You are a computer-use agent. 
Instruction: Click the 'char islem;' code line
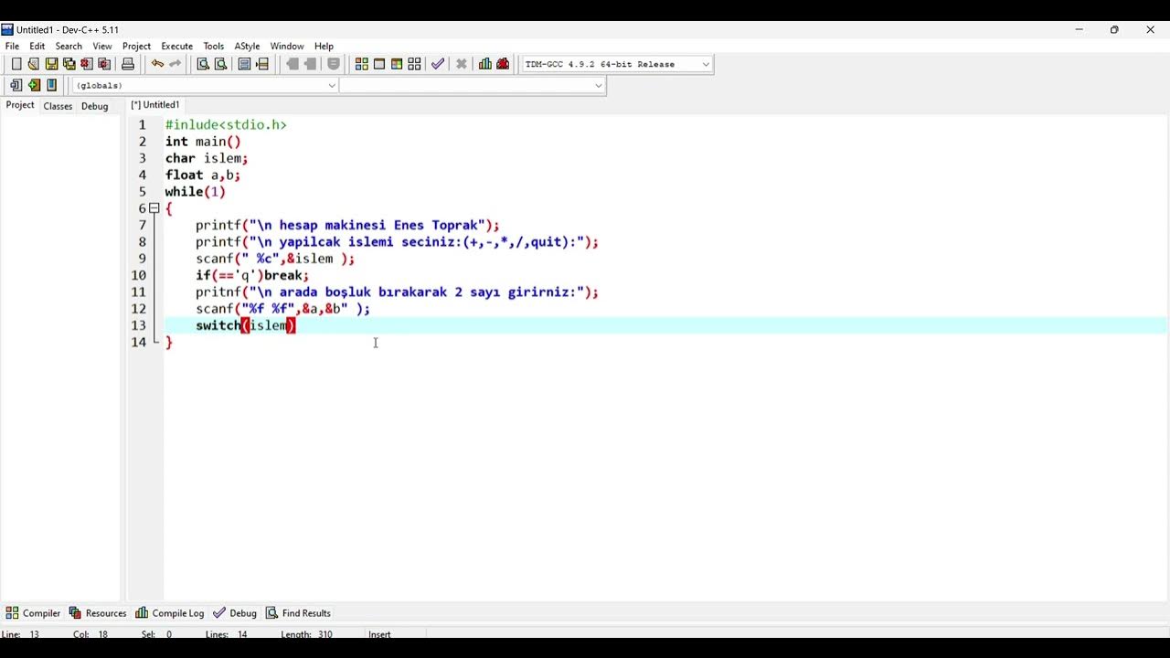pos(207,158)
